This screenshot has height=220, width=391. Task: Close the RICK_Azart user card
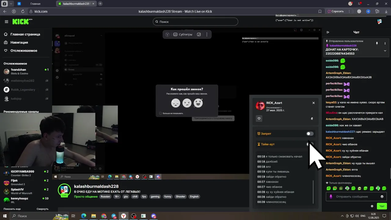pyautogui.click(x=313, y=103)
